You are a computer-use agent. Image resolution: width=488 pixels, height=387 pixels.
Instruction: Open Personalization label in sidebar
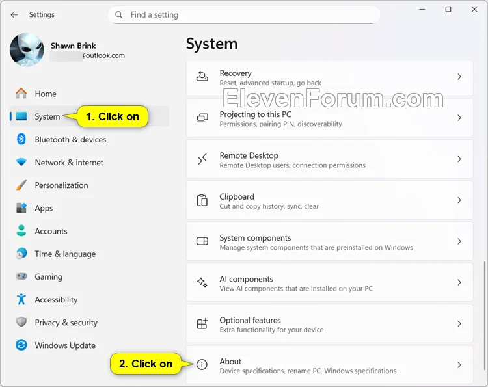coord(61,185)
